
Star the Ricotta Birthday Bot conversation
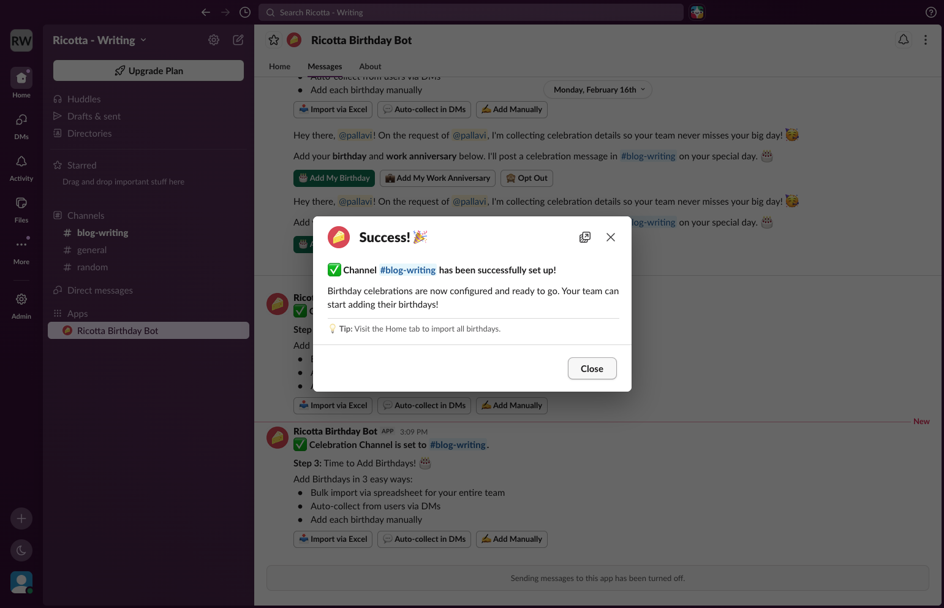click(274, 40)
